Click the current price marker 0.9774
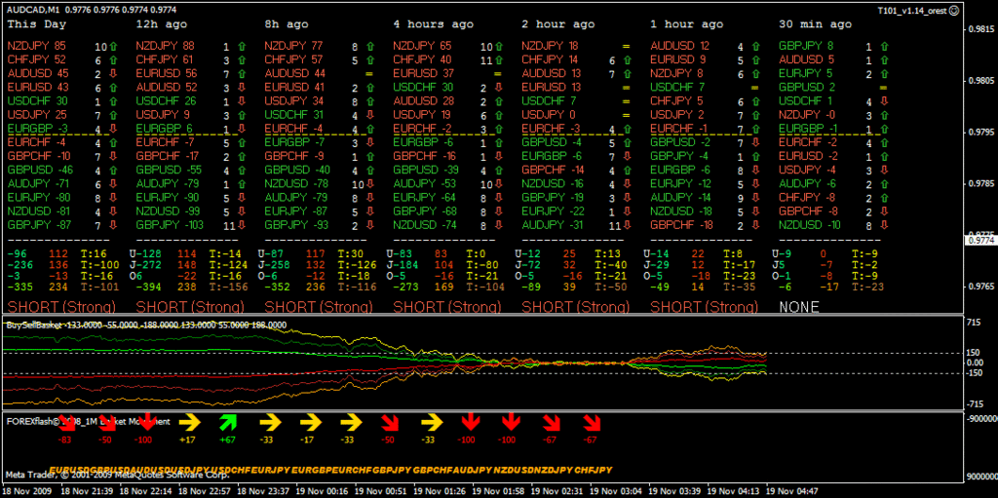This screenshot has width=998, height=498. pos(979,240)
